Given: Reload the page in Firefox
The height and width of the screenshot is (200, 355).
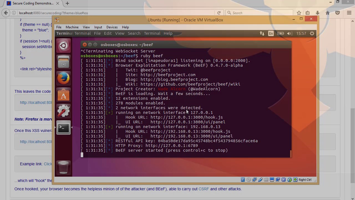Looking at the screenshot, I should click(x=219, y=13).
